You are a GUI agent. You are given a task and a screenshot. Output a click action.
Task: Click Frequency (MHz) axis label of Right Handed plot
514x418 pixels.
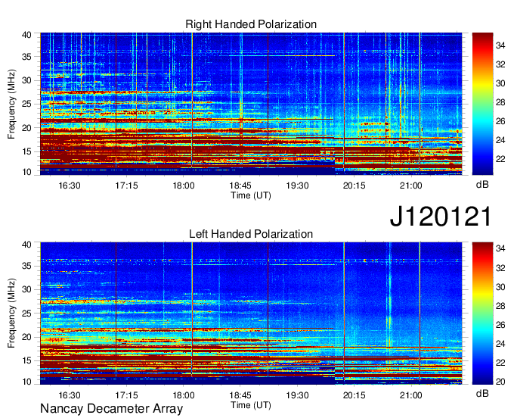(11, 104)
